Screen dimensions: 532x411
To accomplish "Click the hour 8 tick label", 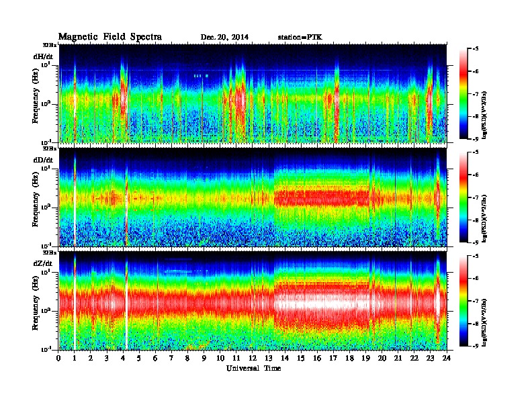I will tap(187, 359).
